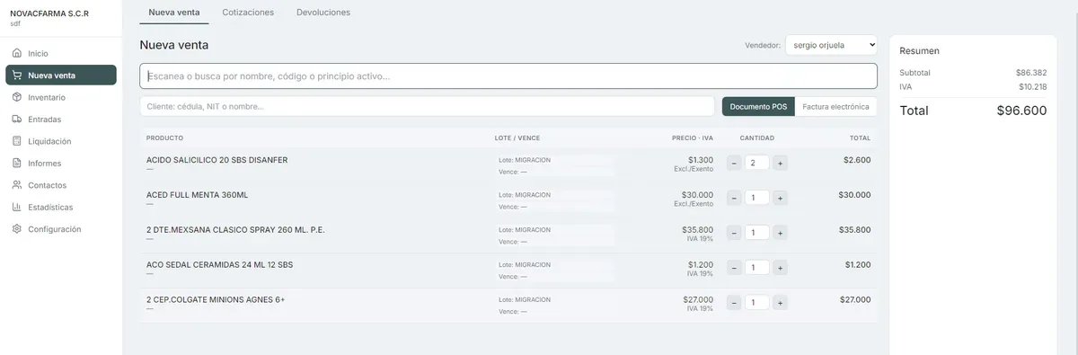Click quantity field for COLGATE MINIONS
The width and height of the screenshot is (1078, 355).
[757, 303]
